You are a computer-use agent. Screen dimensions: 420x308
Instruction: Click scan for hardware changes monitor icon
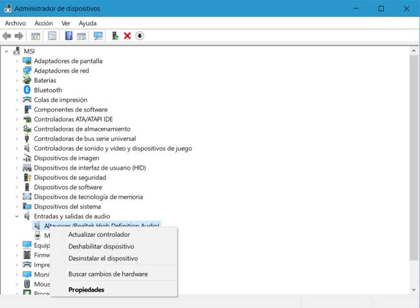point(98,36)
